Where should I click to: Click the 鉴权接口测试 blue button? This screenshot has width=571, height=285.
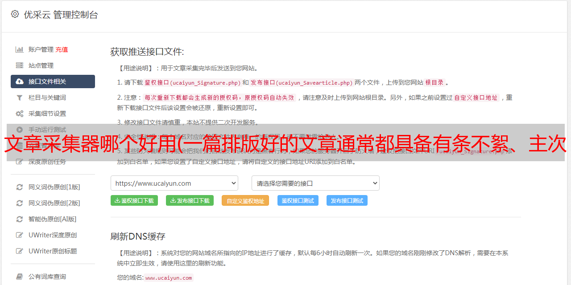click(x=298, y=200)
